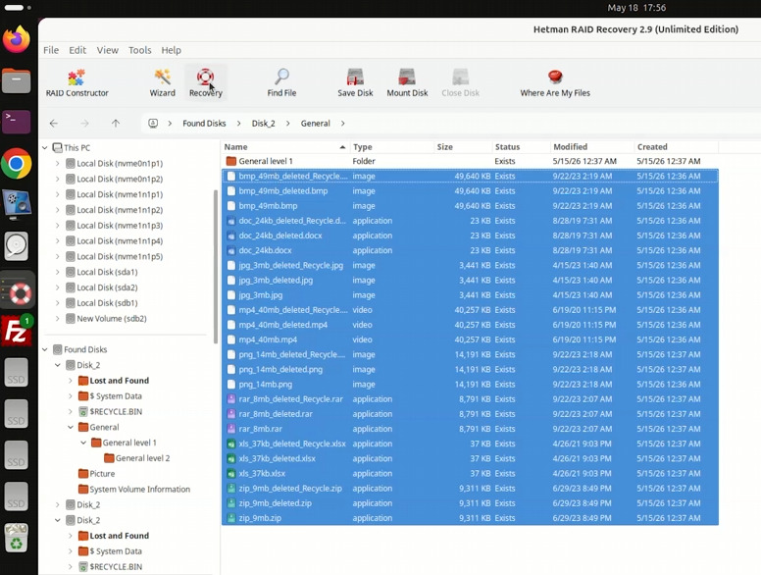
Task: Collapse the This PC tree node
Action: [45, 147]
